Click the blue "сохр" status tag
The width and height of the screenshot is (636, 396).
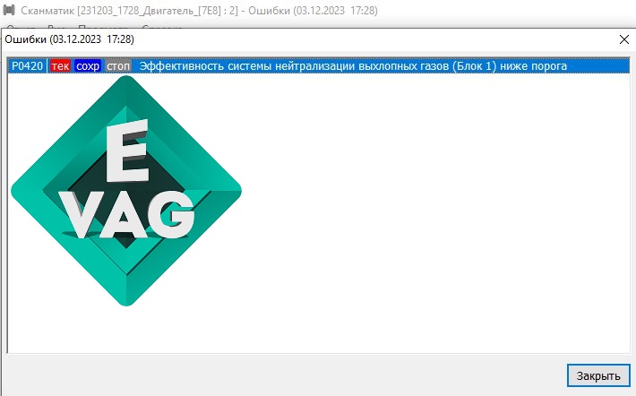88,65
